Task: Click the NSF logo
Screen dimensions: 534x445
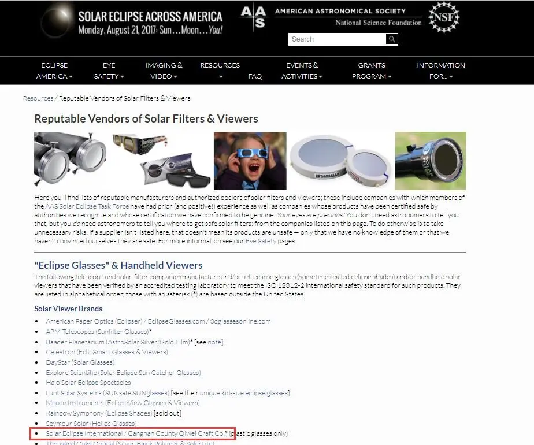Action: (x=444, y=17)
